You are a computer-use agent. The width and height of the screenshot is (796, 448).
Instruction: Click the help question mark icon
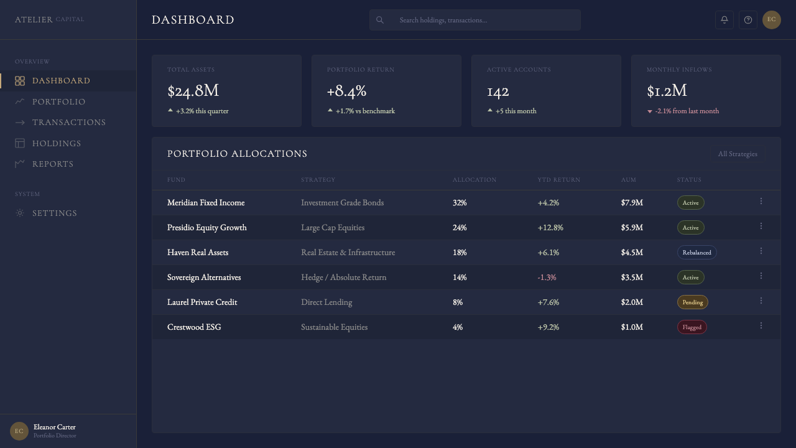click(748, 20)
